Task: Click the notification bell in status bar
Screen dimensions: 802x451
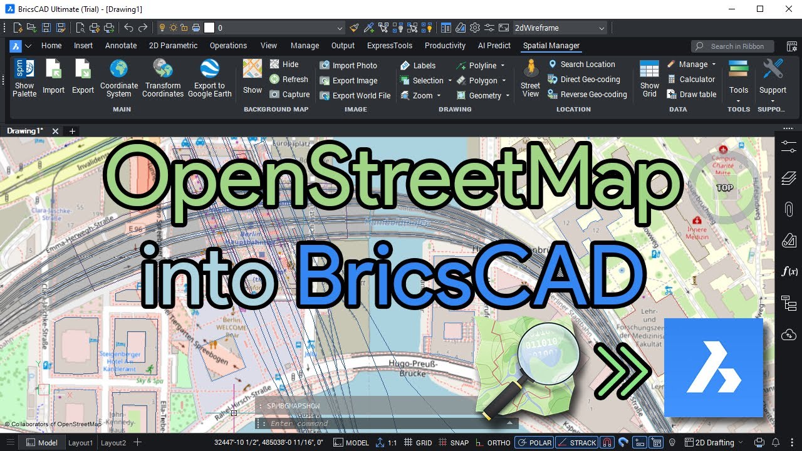Action: [776, 442]
